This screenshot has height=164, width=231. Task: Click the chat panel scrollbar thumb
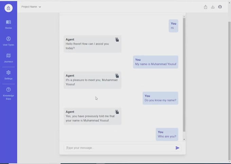click(x=184, y=75)
